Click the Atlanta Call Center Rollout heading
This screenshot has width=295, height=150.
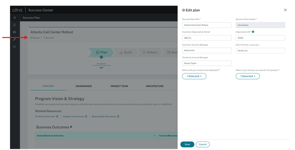click(52, 32)
